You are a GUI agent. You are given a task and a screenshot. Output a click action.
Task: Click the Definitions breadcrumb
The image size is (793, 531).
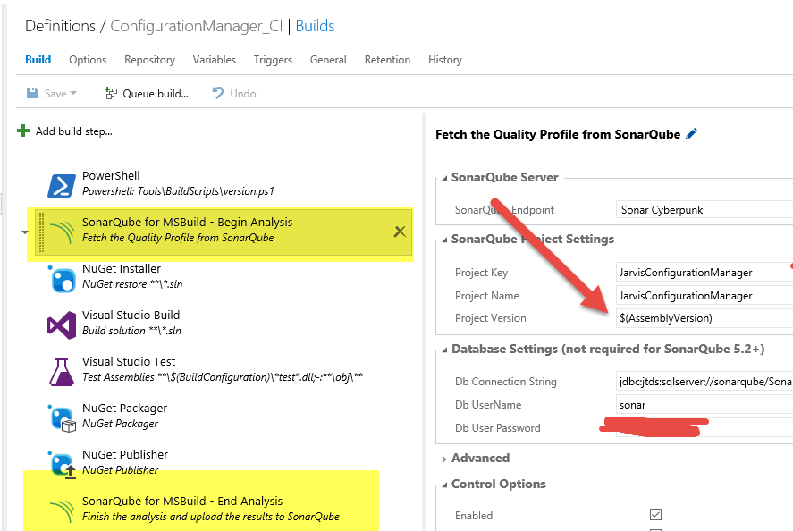coord(60,26)
